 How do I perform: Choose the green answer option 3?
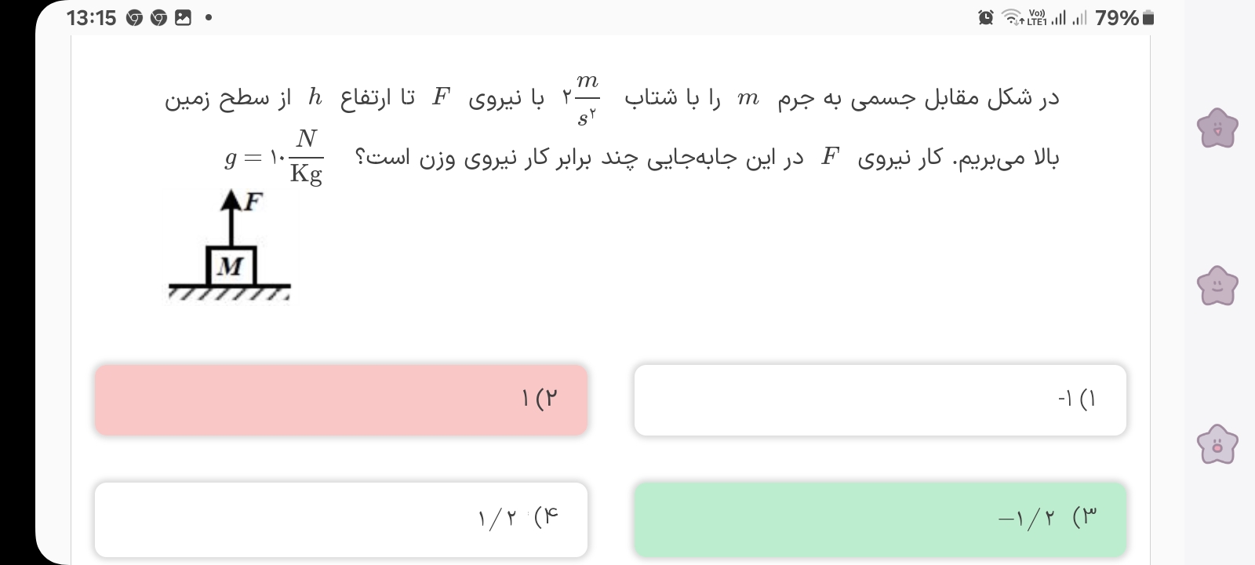[x=880, y=519]
